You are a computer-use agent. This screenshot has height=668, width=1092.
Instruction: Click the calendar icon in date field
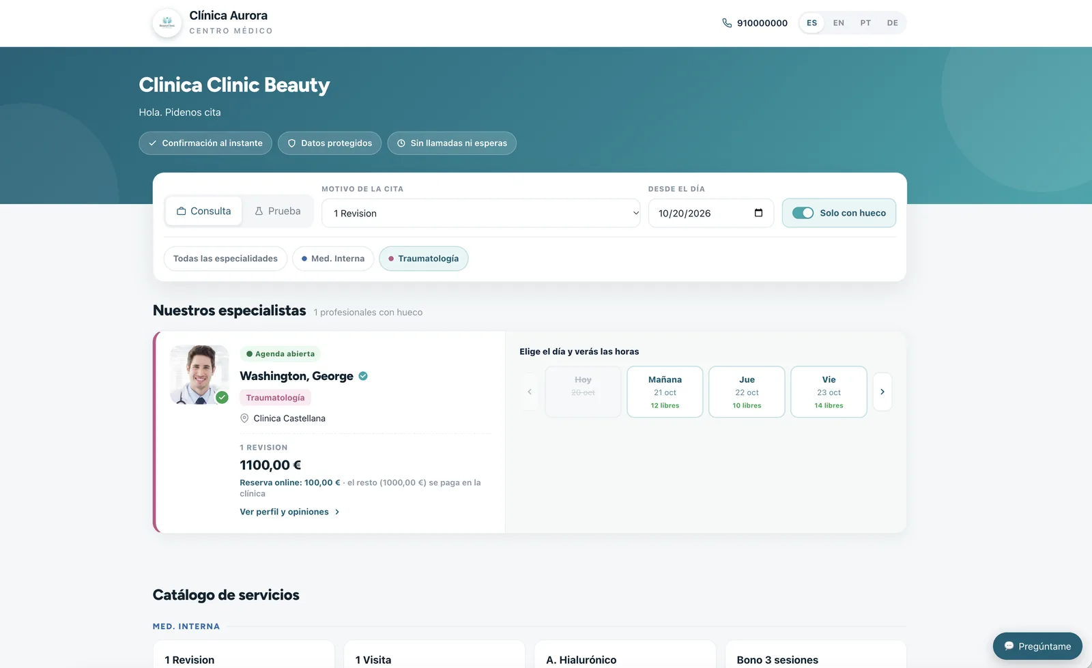pos(758,213)
